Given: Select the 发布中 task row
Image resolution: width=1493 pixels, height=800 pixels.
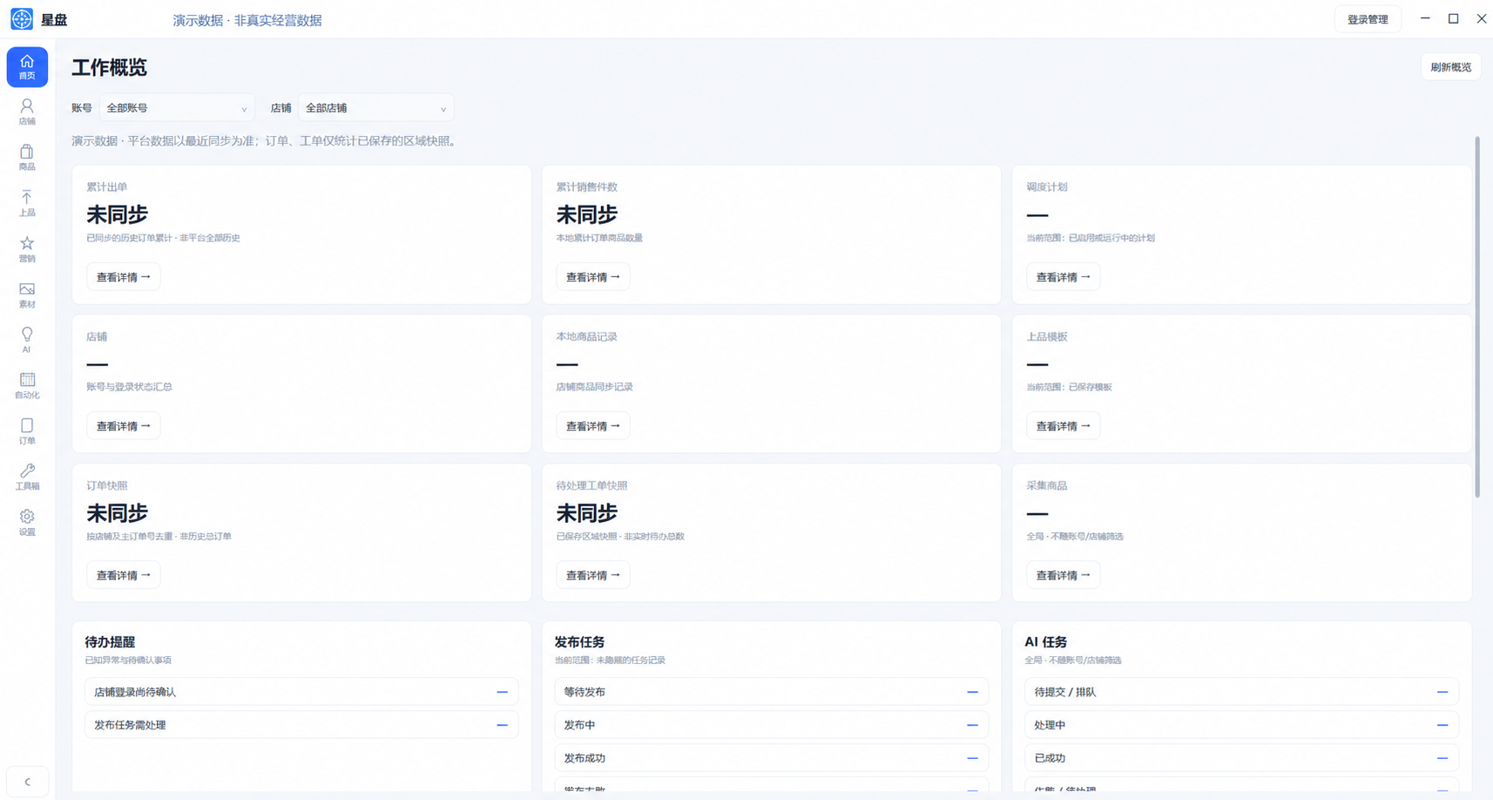Looking at the screenshot, I should coord(771,725).
